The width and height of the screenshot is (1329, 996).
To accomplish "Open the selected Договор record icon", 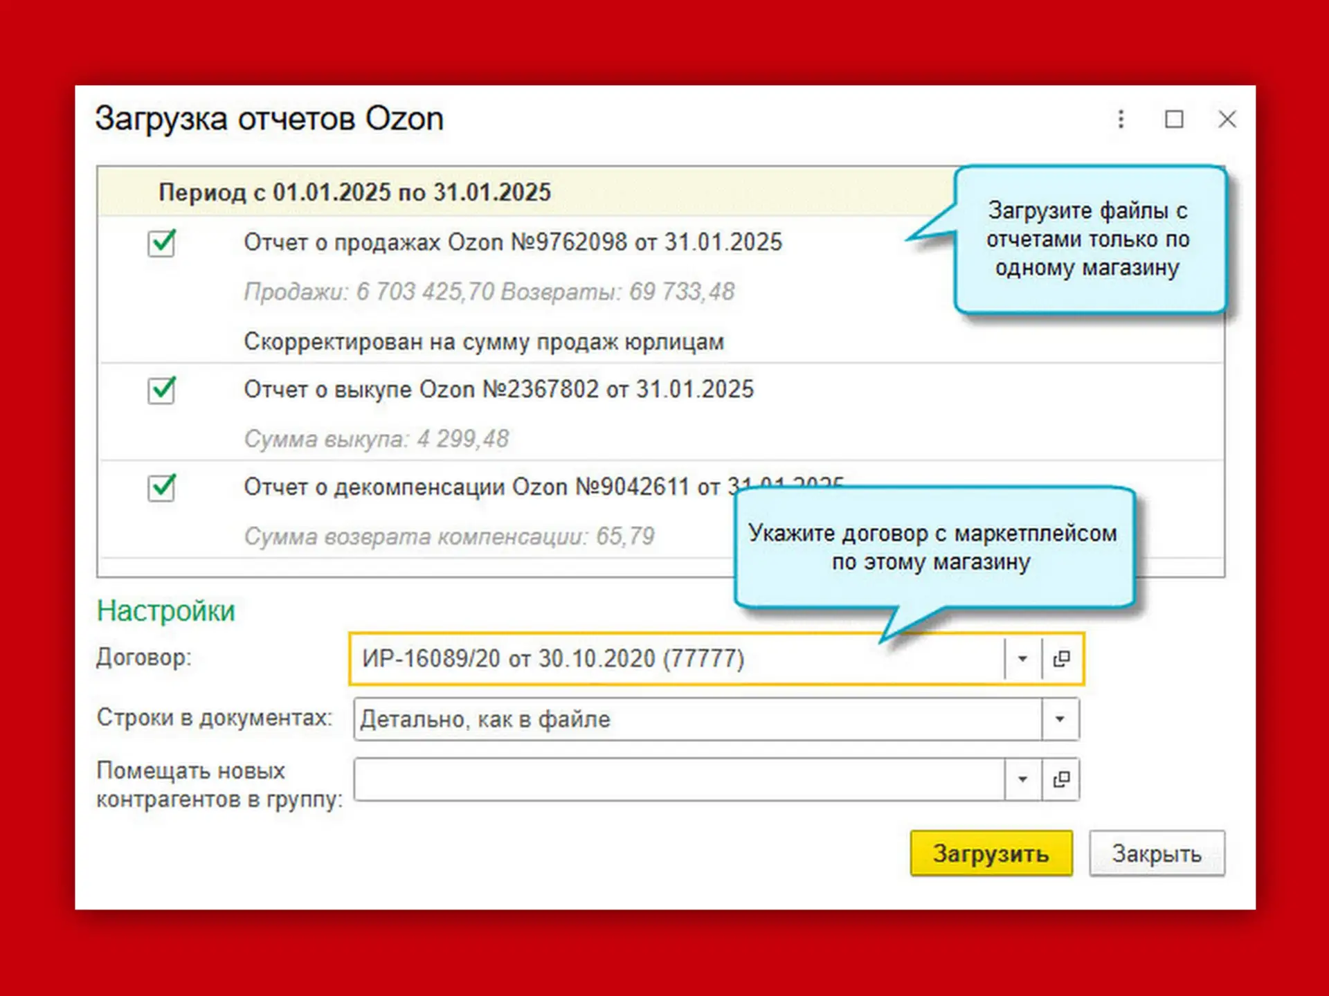I will tap(1061, 658).
